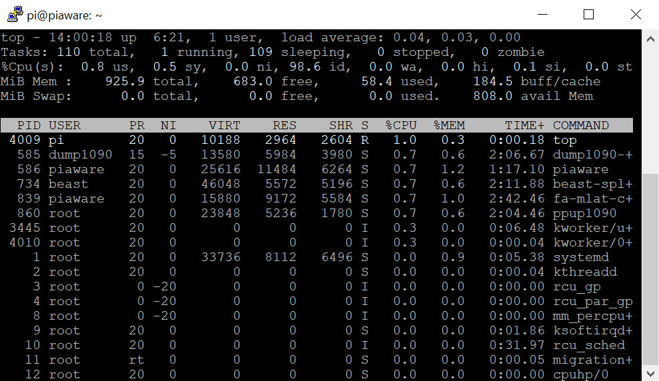
Task: Click the 'rcu_par_gp' command
Action: (x=592, y=302)
